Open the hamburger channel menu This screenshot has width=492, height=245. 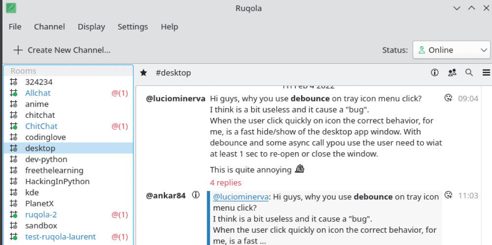click(x=486, y=73)
